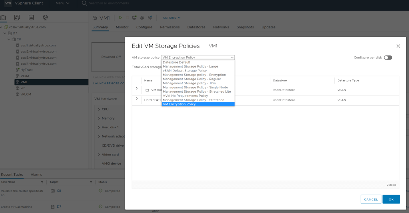The width and height of the screenshot is (409, 213).
Task: Cancel the Edit VM Storage Policies dialog
Action: [x=371, y=199]
